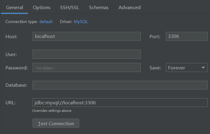Viewport: 210px width, 134px height.
Task: Click the default connection type link
Action: pyautogui.click(x=46, y=22)
